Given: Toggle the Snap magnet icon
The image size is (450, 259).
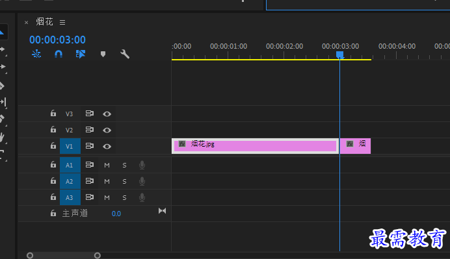Looking at the screenshot, I should (x=59, y=54).
